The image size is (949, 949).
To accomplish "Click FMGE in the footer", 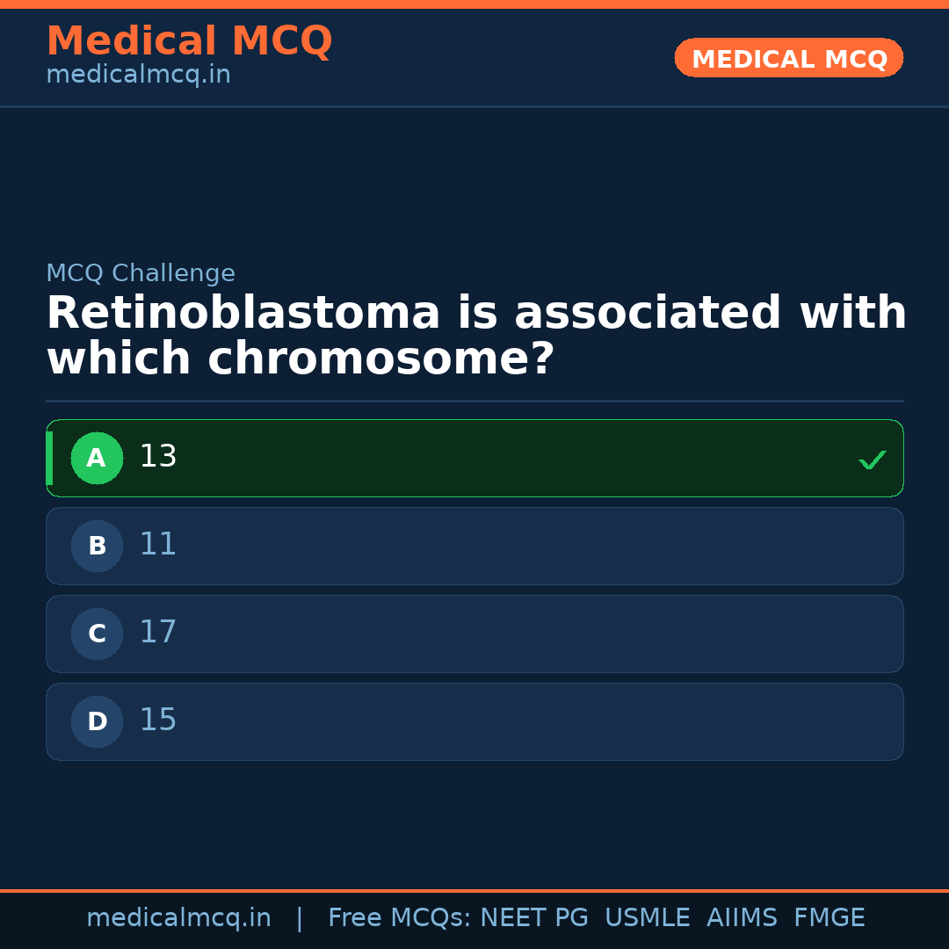I will pos(829,918).
